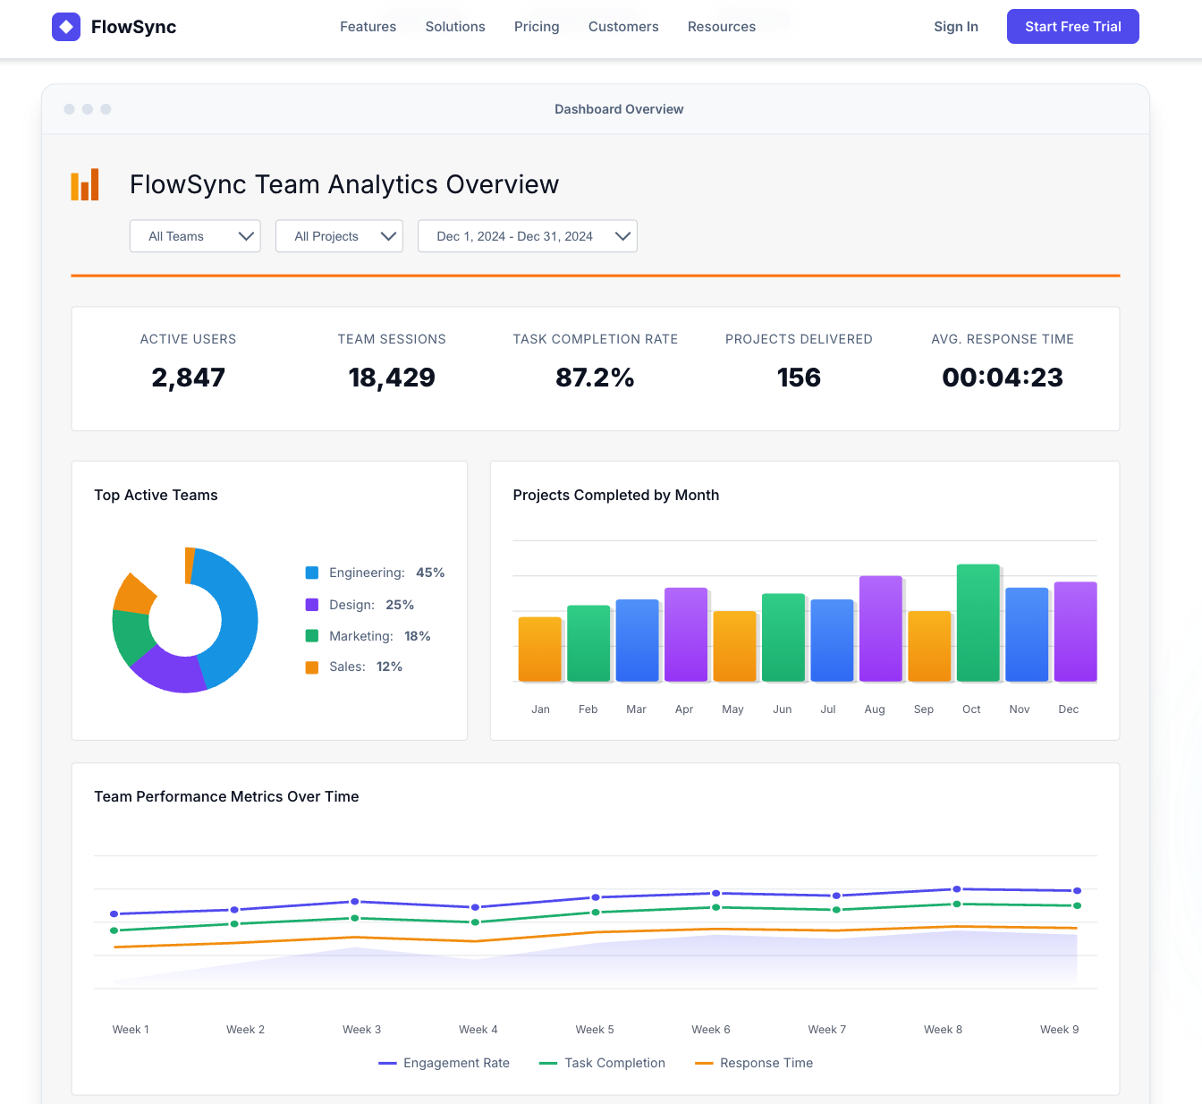Screen dimensions: 1202x1104
Task: Click the Engagement Rate legend marker
Action: coord(386,1063)
